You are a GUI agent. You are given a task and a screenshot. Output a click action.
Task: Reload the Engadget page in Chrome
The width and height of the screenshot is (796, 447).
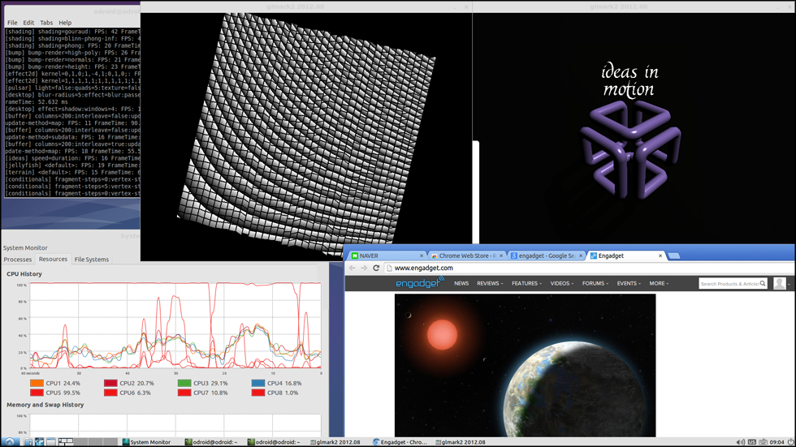click(376, 268)
